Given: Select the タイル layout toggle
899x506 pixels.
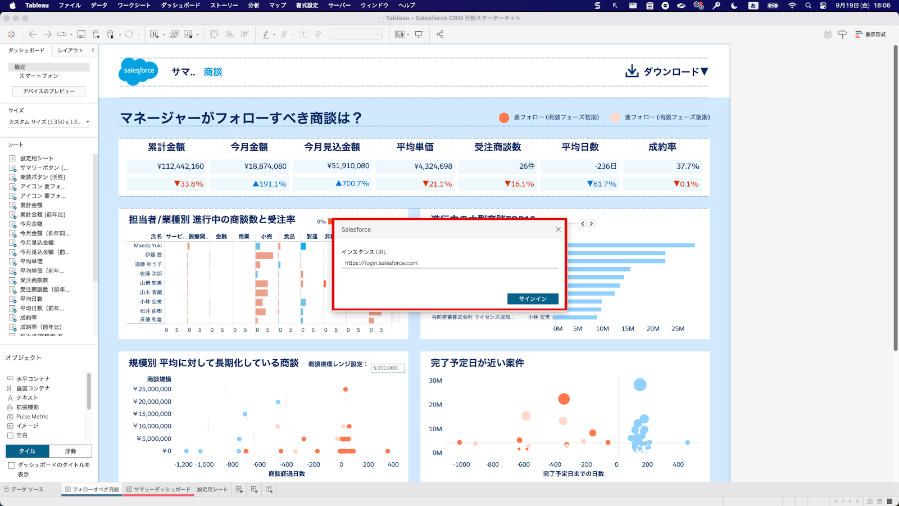Looking at the screenshot, I should pos(28,451).
